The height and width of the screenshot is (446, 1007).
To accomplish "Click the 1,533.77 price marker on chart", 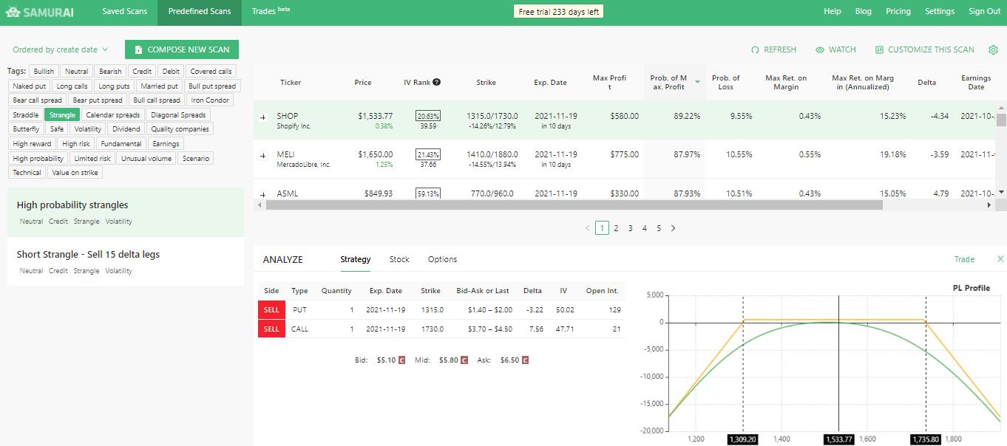I will [839, 439].
